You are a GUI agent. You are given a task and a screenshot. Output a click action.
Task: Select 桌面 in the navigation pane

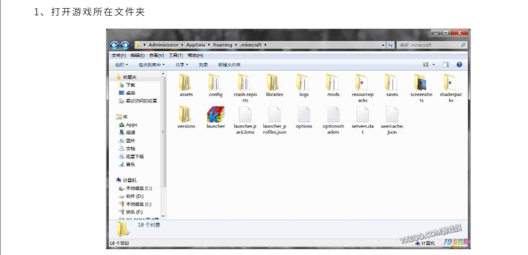[x=127, y=93]
